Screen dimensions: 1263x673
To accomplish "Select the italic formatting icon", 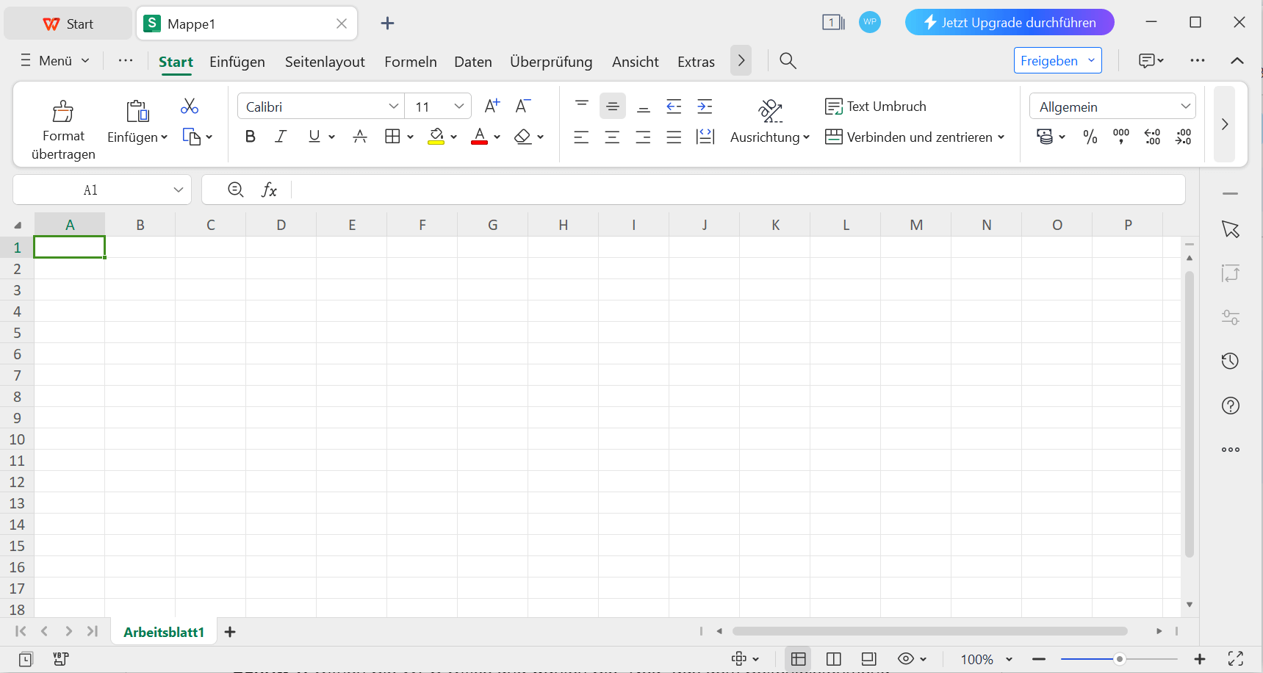I will click(x=280, y=136).
